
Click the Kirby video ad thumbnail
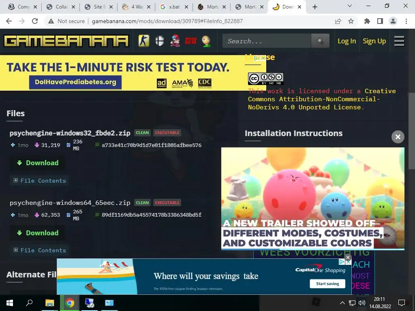[x=313, y=198]
